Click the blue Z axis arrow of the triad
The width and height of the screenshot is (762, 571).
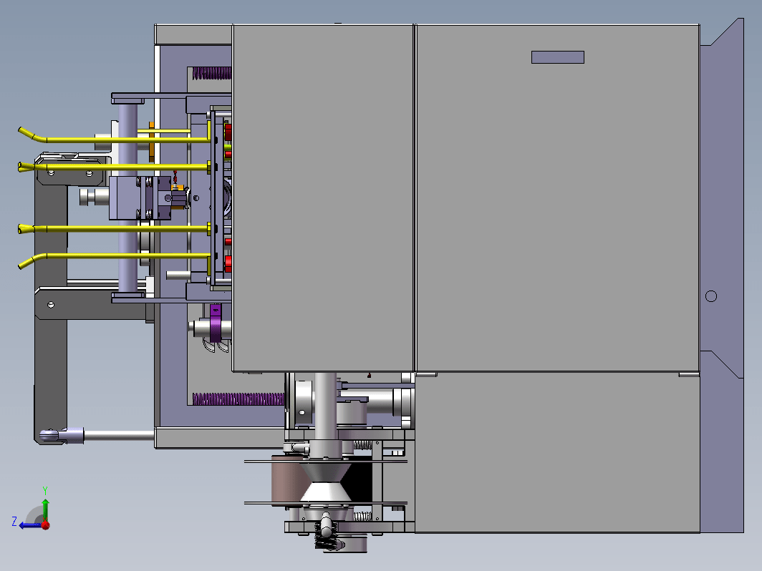(29, 525)
